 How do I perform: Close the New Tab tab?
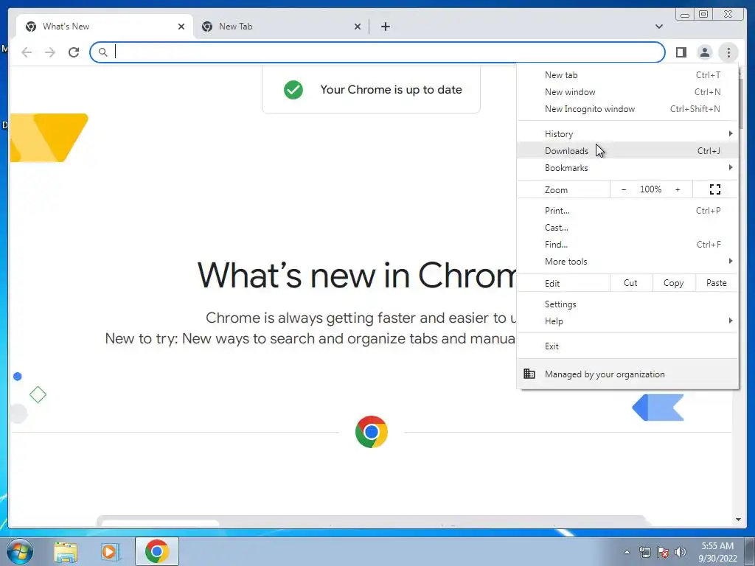[x=358, y=27]
